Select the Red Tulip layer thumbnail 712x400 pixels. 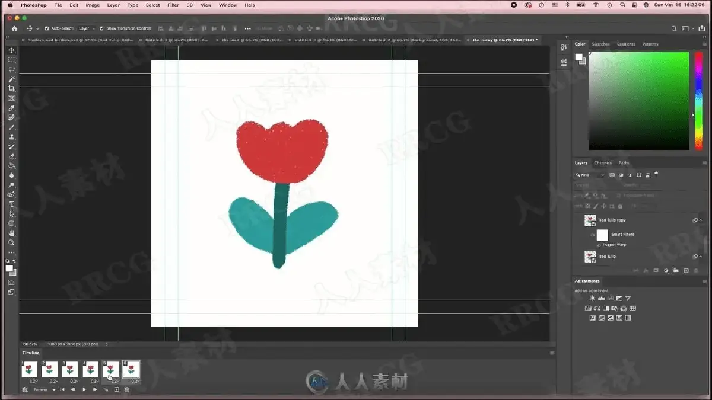pyautogui.click(x=590, y=257)
